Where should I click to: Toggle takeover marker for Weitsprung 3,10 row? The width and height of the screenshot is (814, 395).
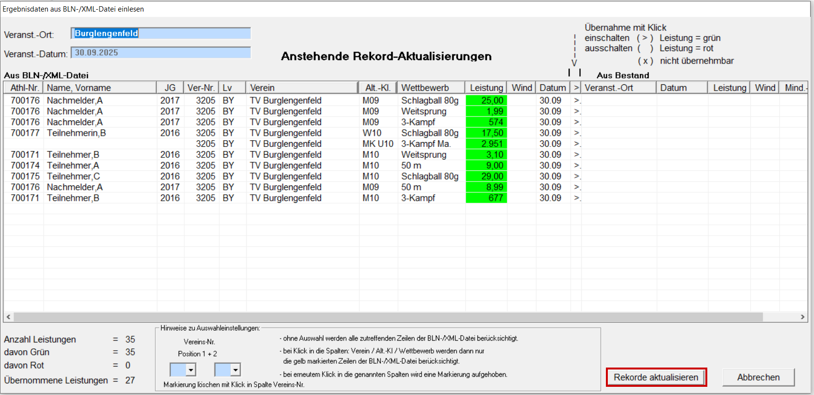pos(576,155)
